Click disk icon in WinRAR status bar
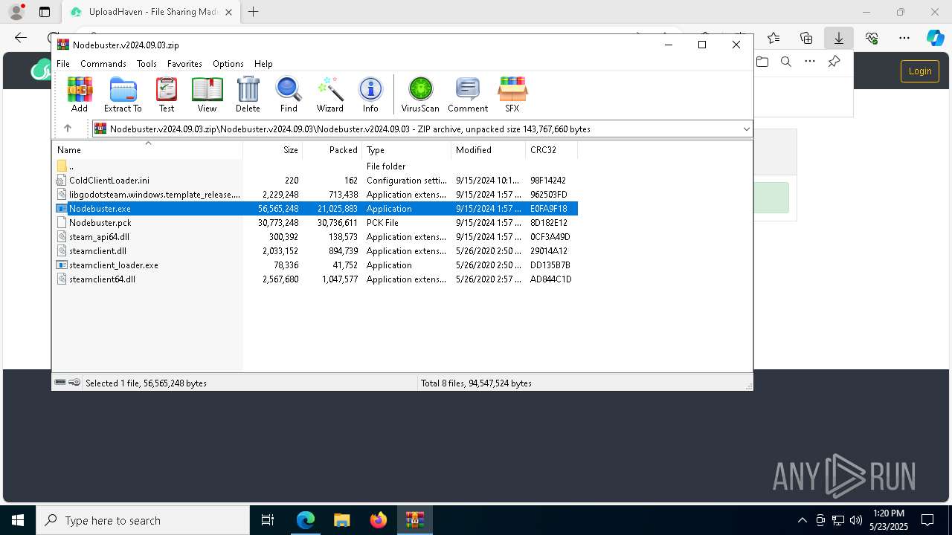This screenshot has height=535, width=952. (60, 383)
